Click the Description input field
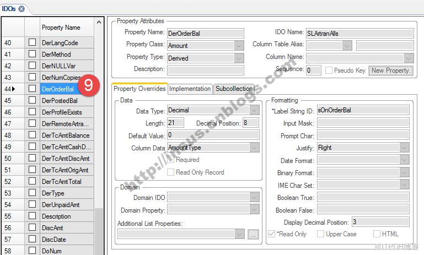The width and height of the screenshot is (424, 255). [206, 70]
